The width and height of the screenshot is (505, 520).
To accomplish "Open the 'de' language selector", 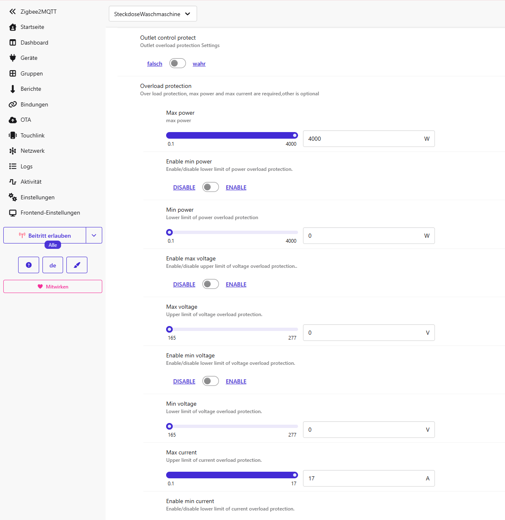I will point(53,265).
